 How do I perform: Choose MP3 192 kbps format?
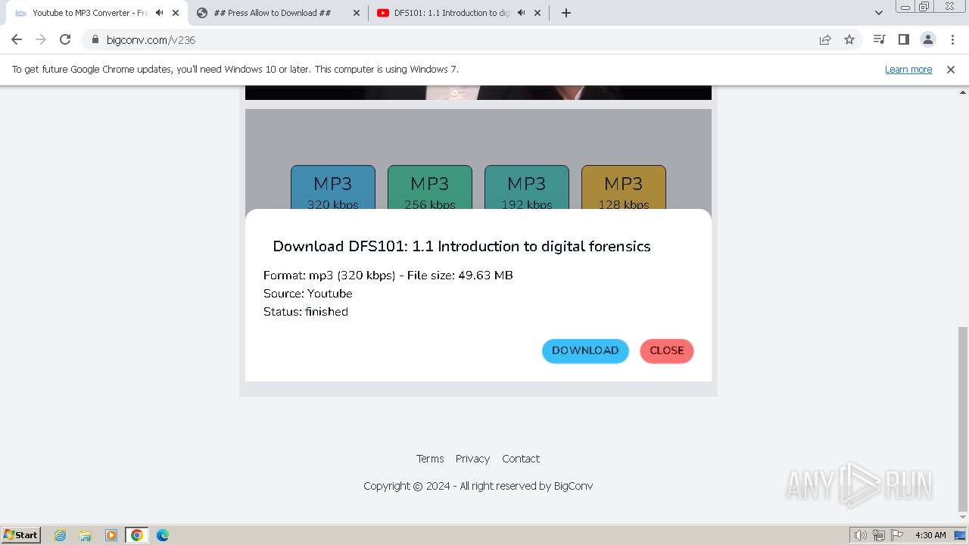[527, 188]
